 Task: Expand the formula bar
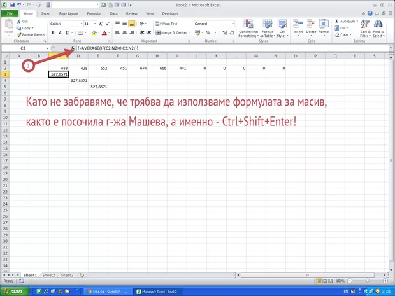(x=391, y=48)
